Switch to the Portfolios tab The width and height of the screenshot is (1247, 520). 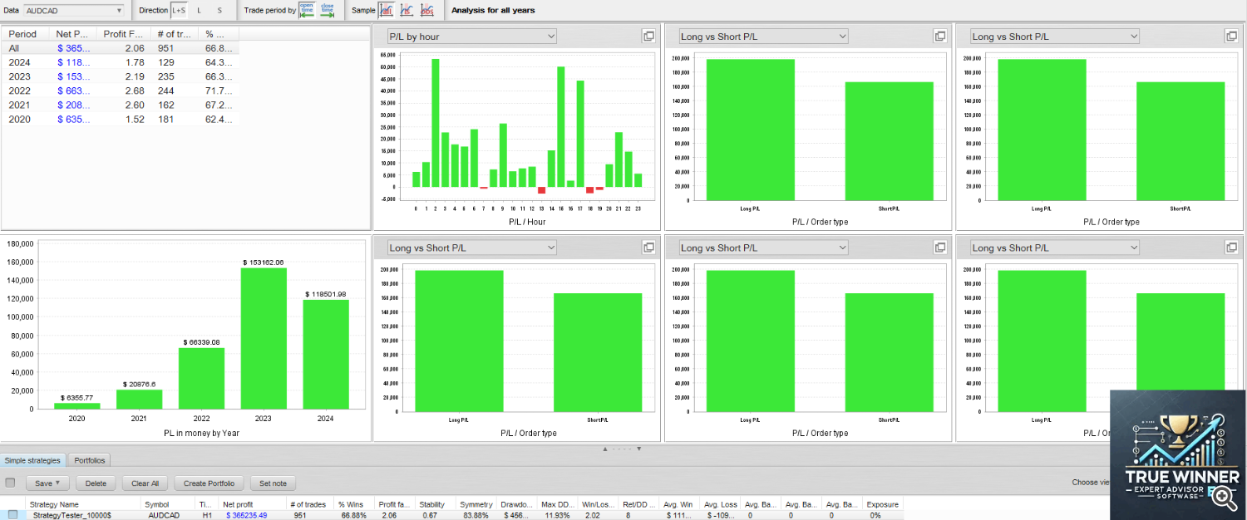click(89, 460)
